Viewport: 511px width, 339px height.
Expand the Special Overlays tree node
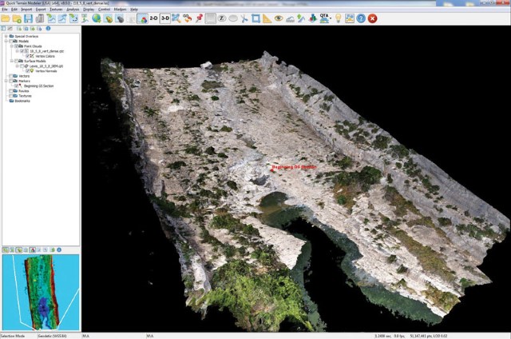point(6,36)
